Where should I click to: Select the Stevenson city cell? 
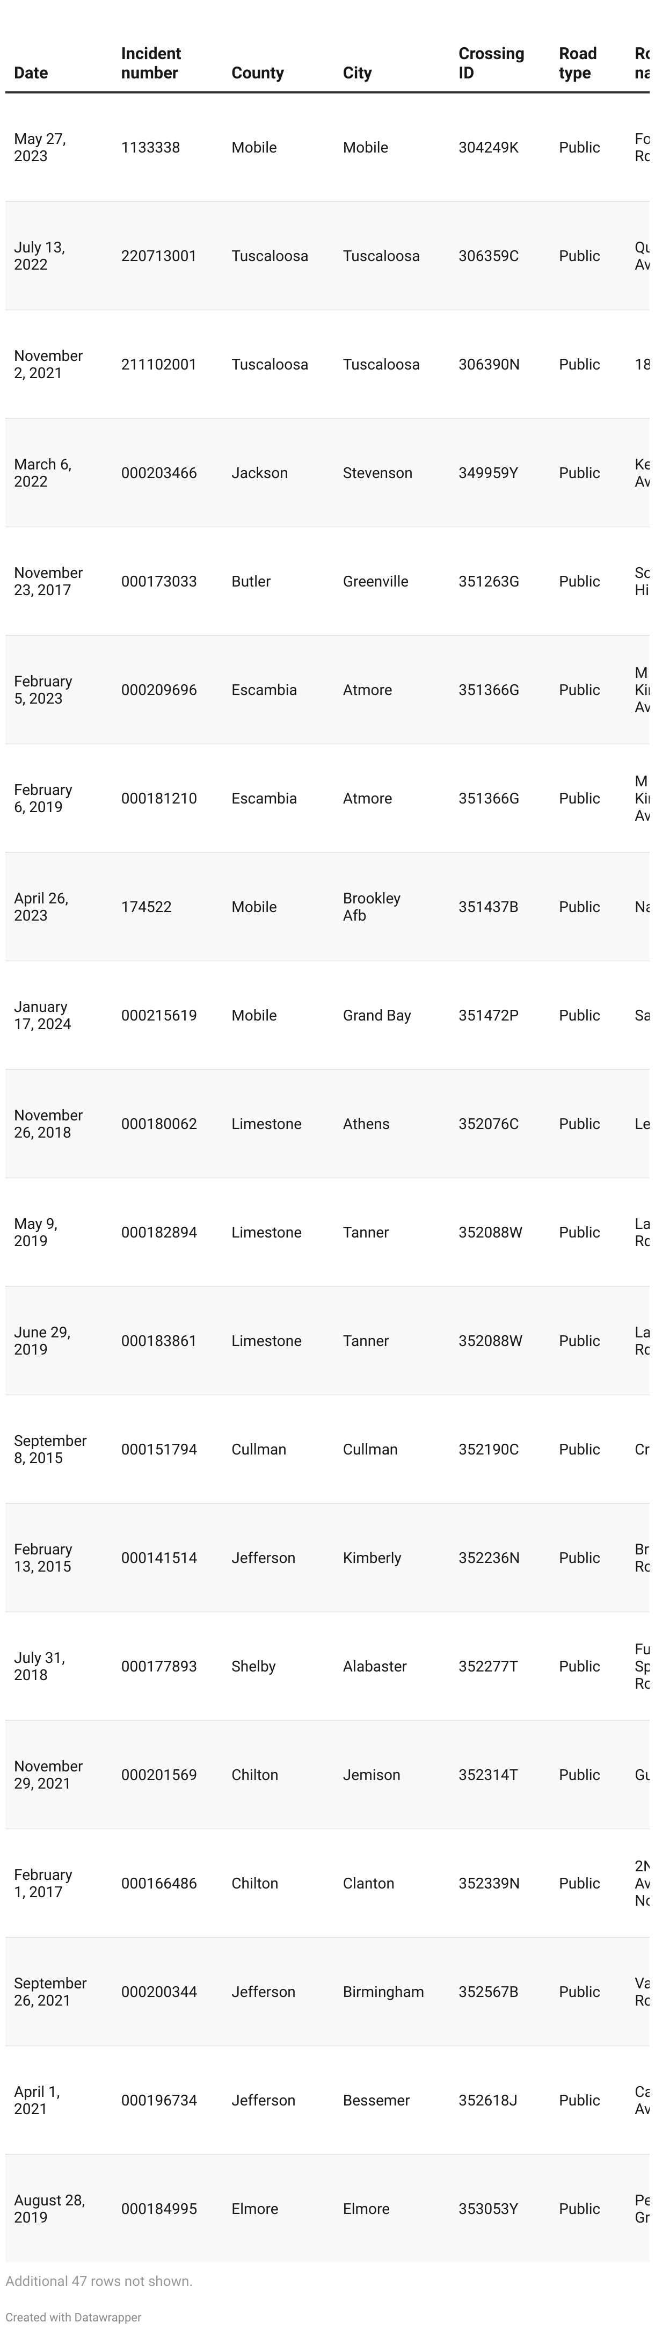tap(377, 473)
